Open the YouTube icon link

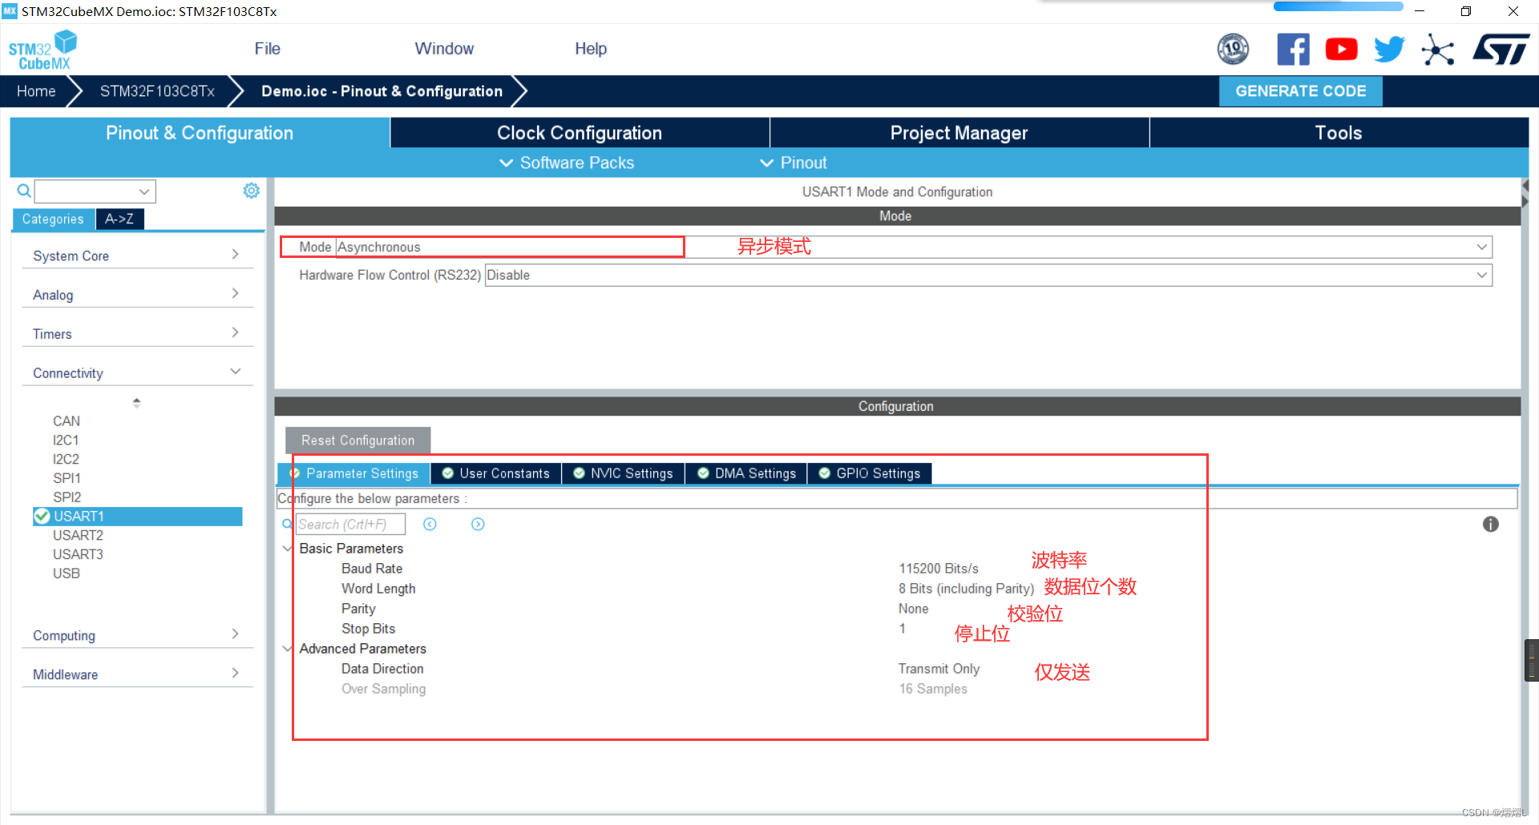click(x=1341, y=49)
